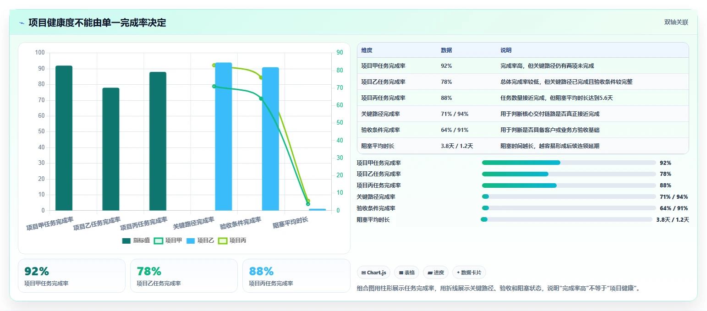Click 阻塞平均时长达到5.6天 description cell

(557, 98)
